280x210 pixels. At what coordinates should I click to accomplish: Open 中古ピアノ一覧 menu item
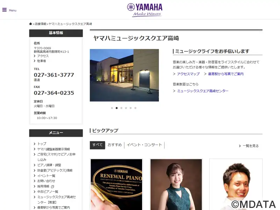48,191
